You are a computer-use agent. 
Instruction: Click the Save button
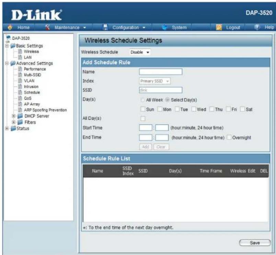click(x=255, y=243)
